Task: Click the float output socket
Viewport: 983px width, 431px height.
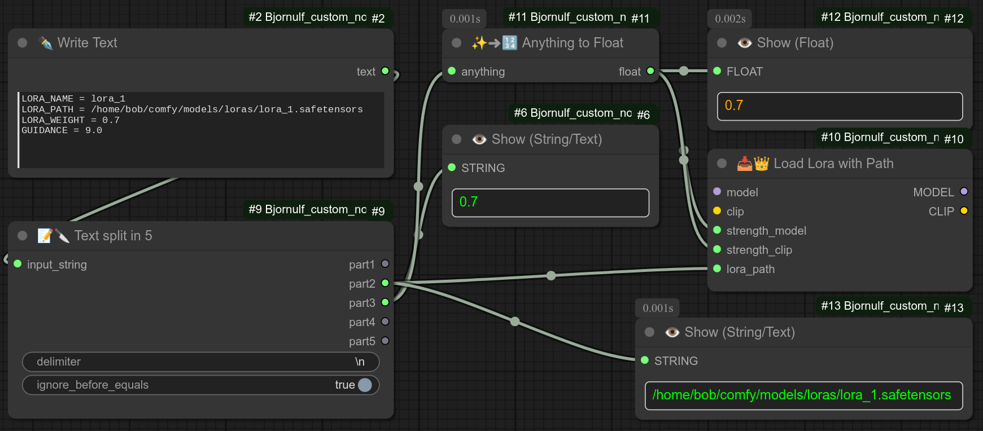Action: 650,71
